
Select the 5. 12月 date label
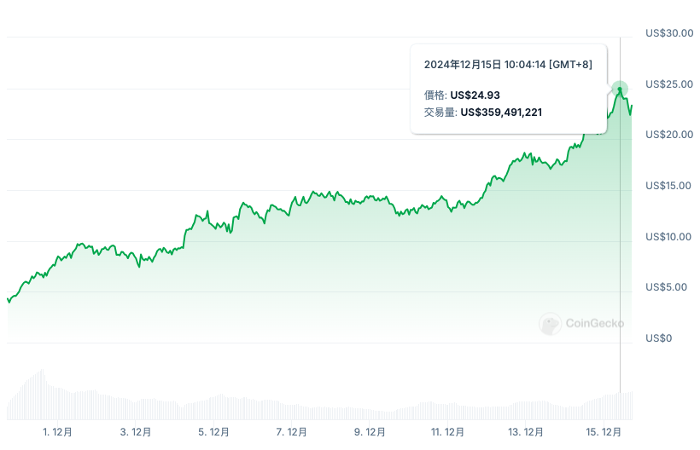coord(213,432)
